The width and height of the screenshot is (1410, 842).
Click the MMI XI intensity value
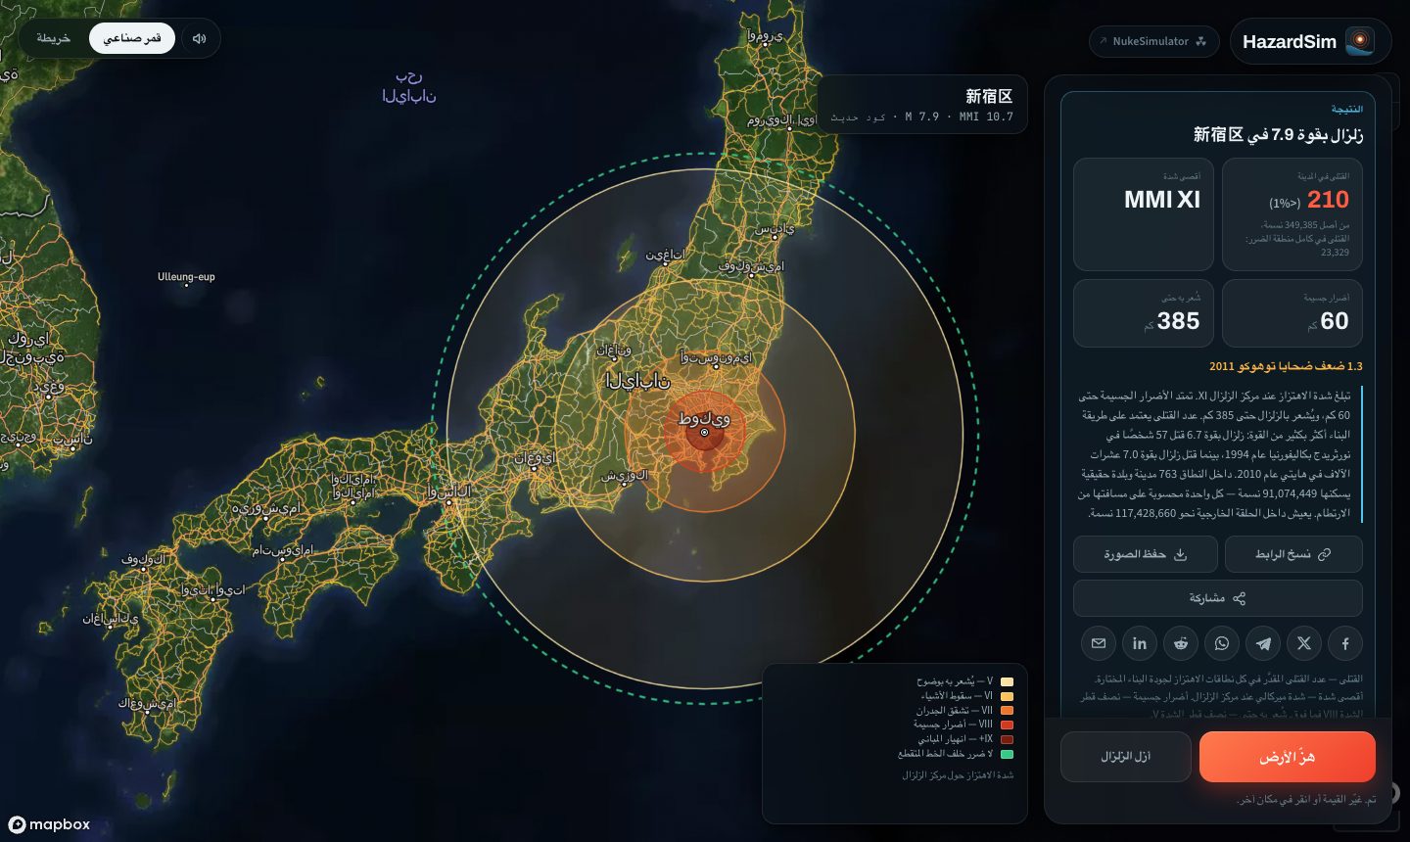coord(1162,200)
